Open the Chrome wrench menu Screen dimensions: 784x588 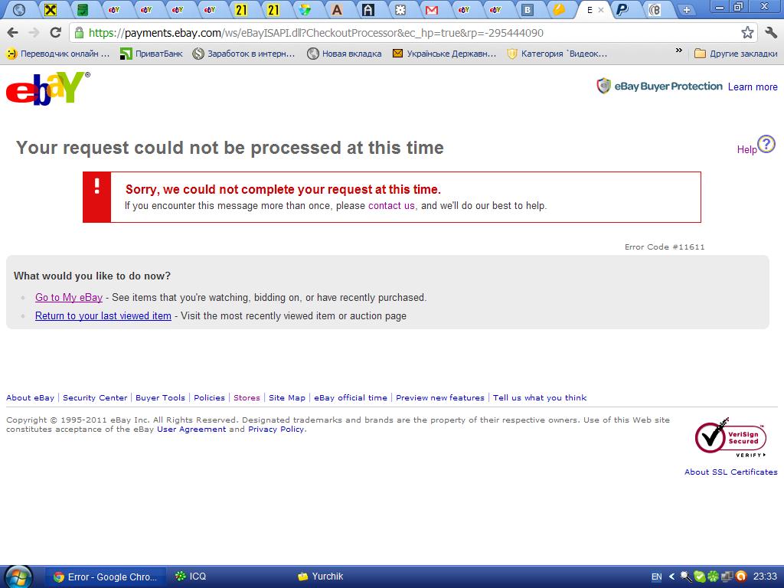(x=770, y=33)
